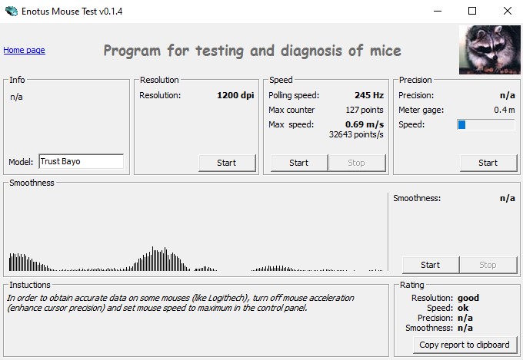Stop the Speed test
The image size is (523, 360).
coord(357,163)
